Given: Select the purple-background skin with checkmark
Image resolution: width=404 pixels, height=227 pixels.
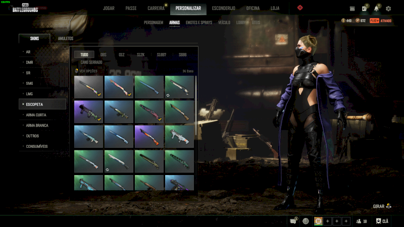Looking at the screenshot, I should [88, 111].
